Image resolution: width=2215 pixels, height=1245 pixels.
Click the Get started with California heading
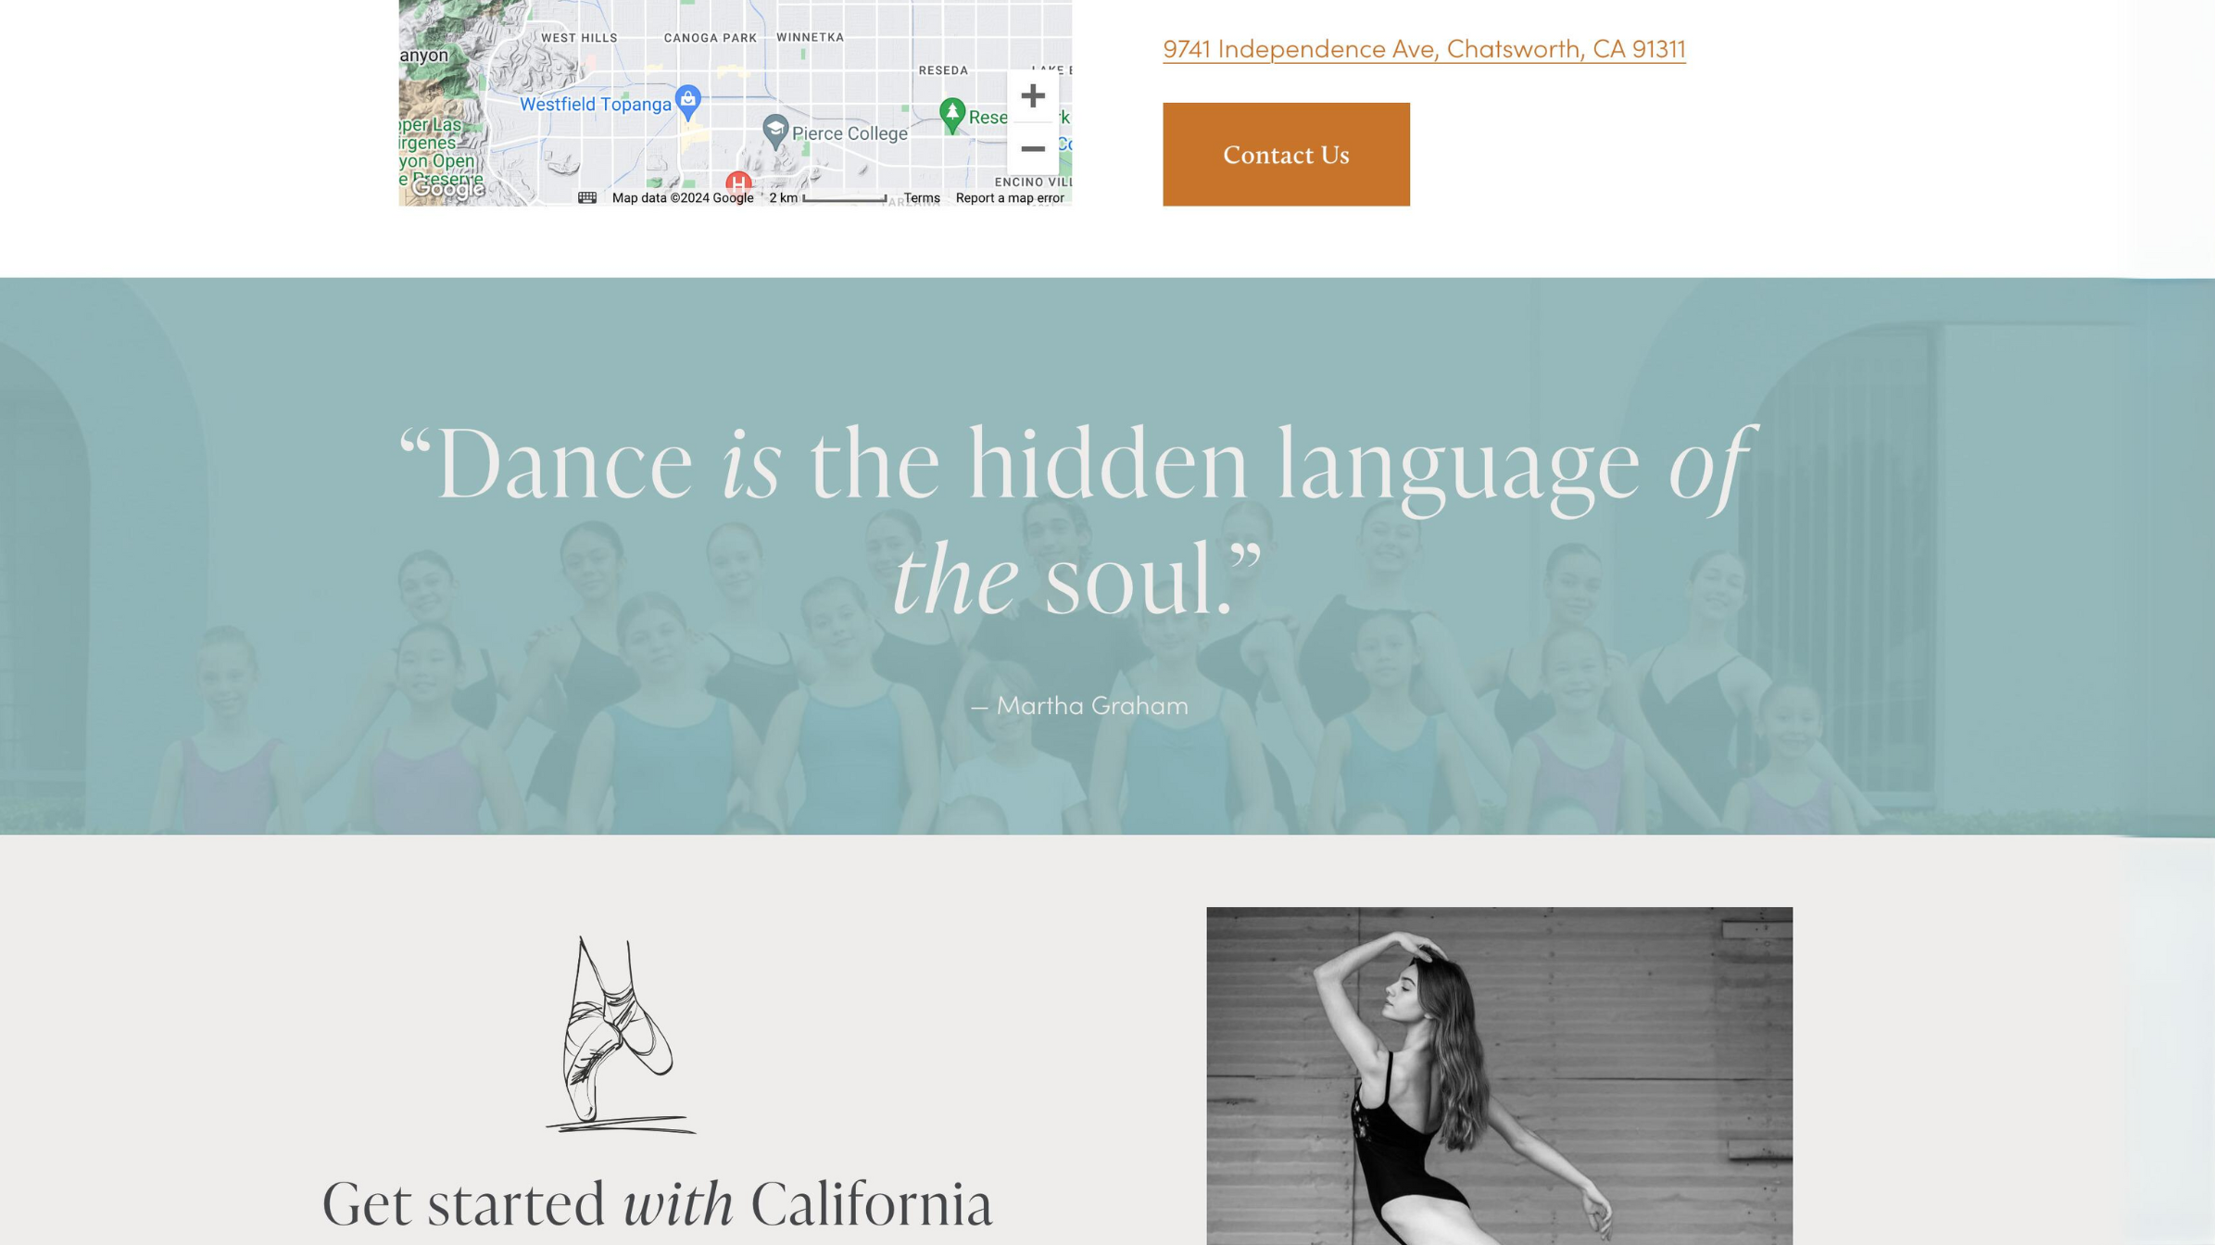(x=657, y=1203)
